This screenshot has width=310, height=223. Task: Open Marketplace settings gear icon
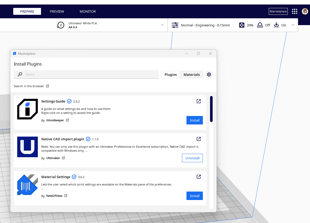click(x=209, y=75)
